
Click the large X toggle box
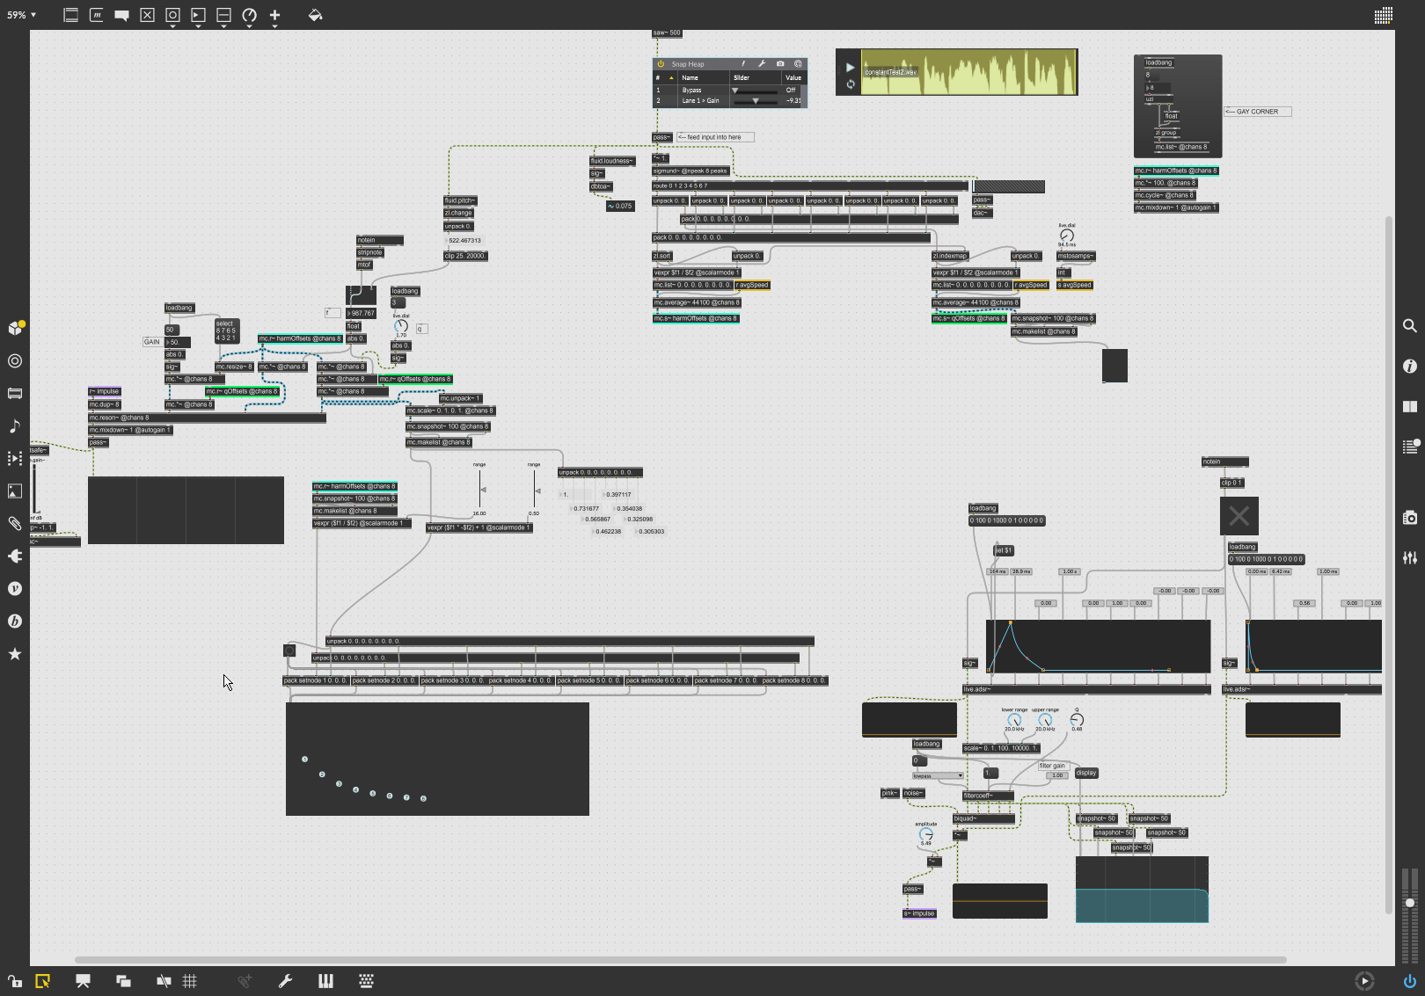click(x=1239, y=516)
